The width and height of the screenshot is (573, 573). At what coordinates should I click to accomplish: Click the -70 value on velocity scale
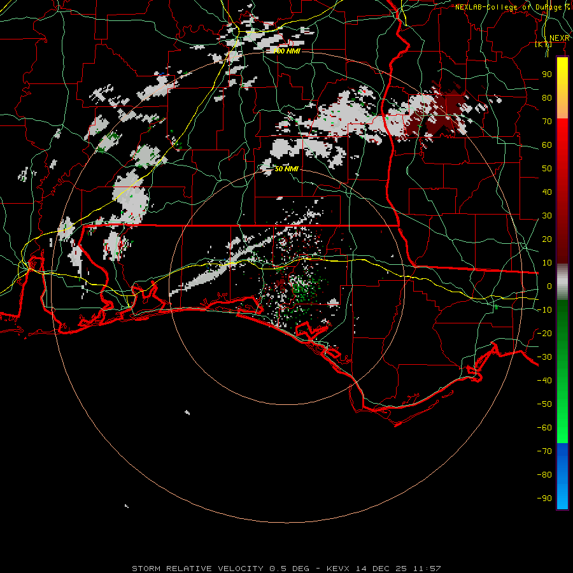click(544, 451)
